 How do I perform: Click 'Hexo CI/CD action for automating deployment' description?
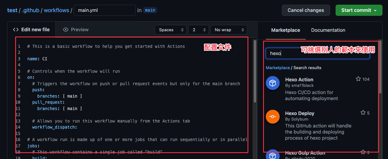[x=312, y=95]
